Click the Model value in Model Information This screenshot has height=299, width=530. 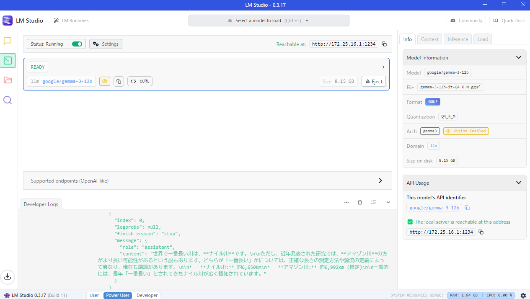pyautogui.click(x=448, y=72)
